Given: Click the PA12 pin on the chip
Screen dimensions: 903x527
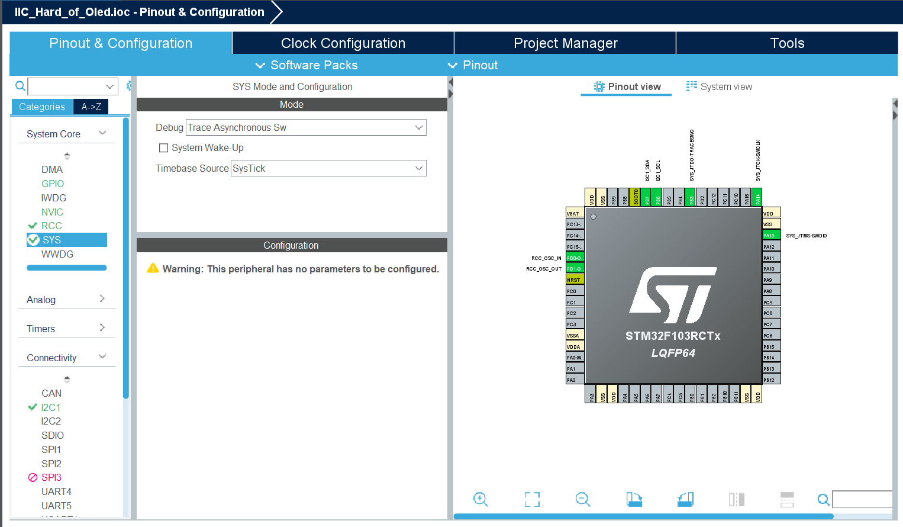Looking at the screenshot, I should tap(771, 246).
